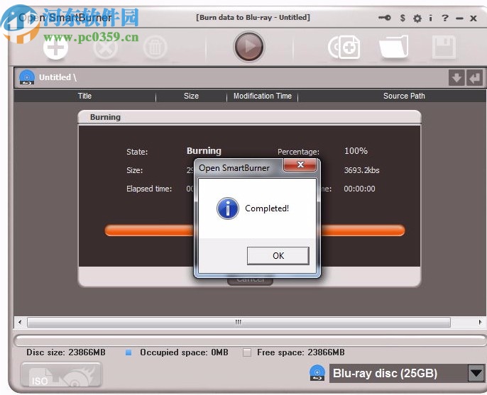Viewport: 487px width, 395px height.
Task: Click the remove item X icon
Action: point(105,48)
